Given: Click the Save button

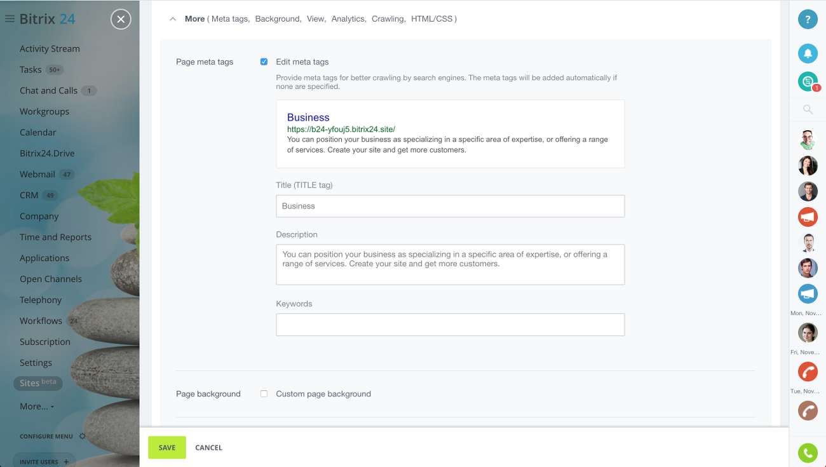Looking at the screenshot, I should click(167, 447).
